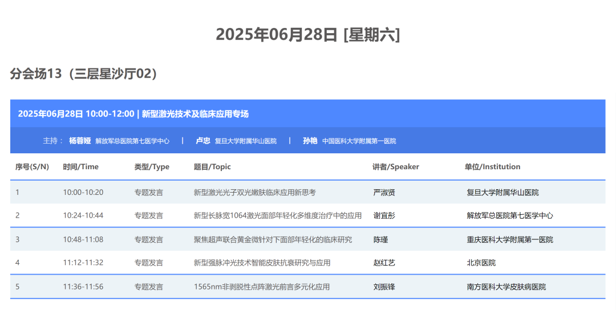Click time cell 11:12-11:32

[83, 263]
